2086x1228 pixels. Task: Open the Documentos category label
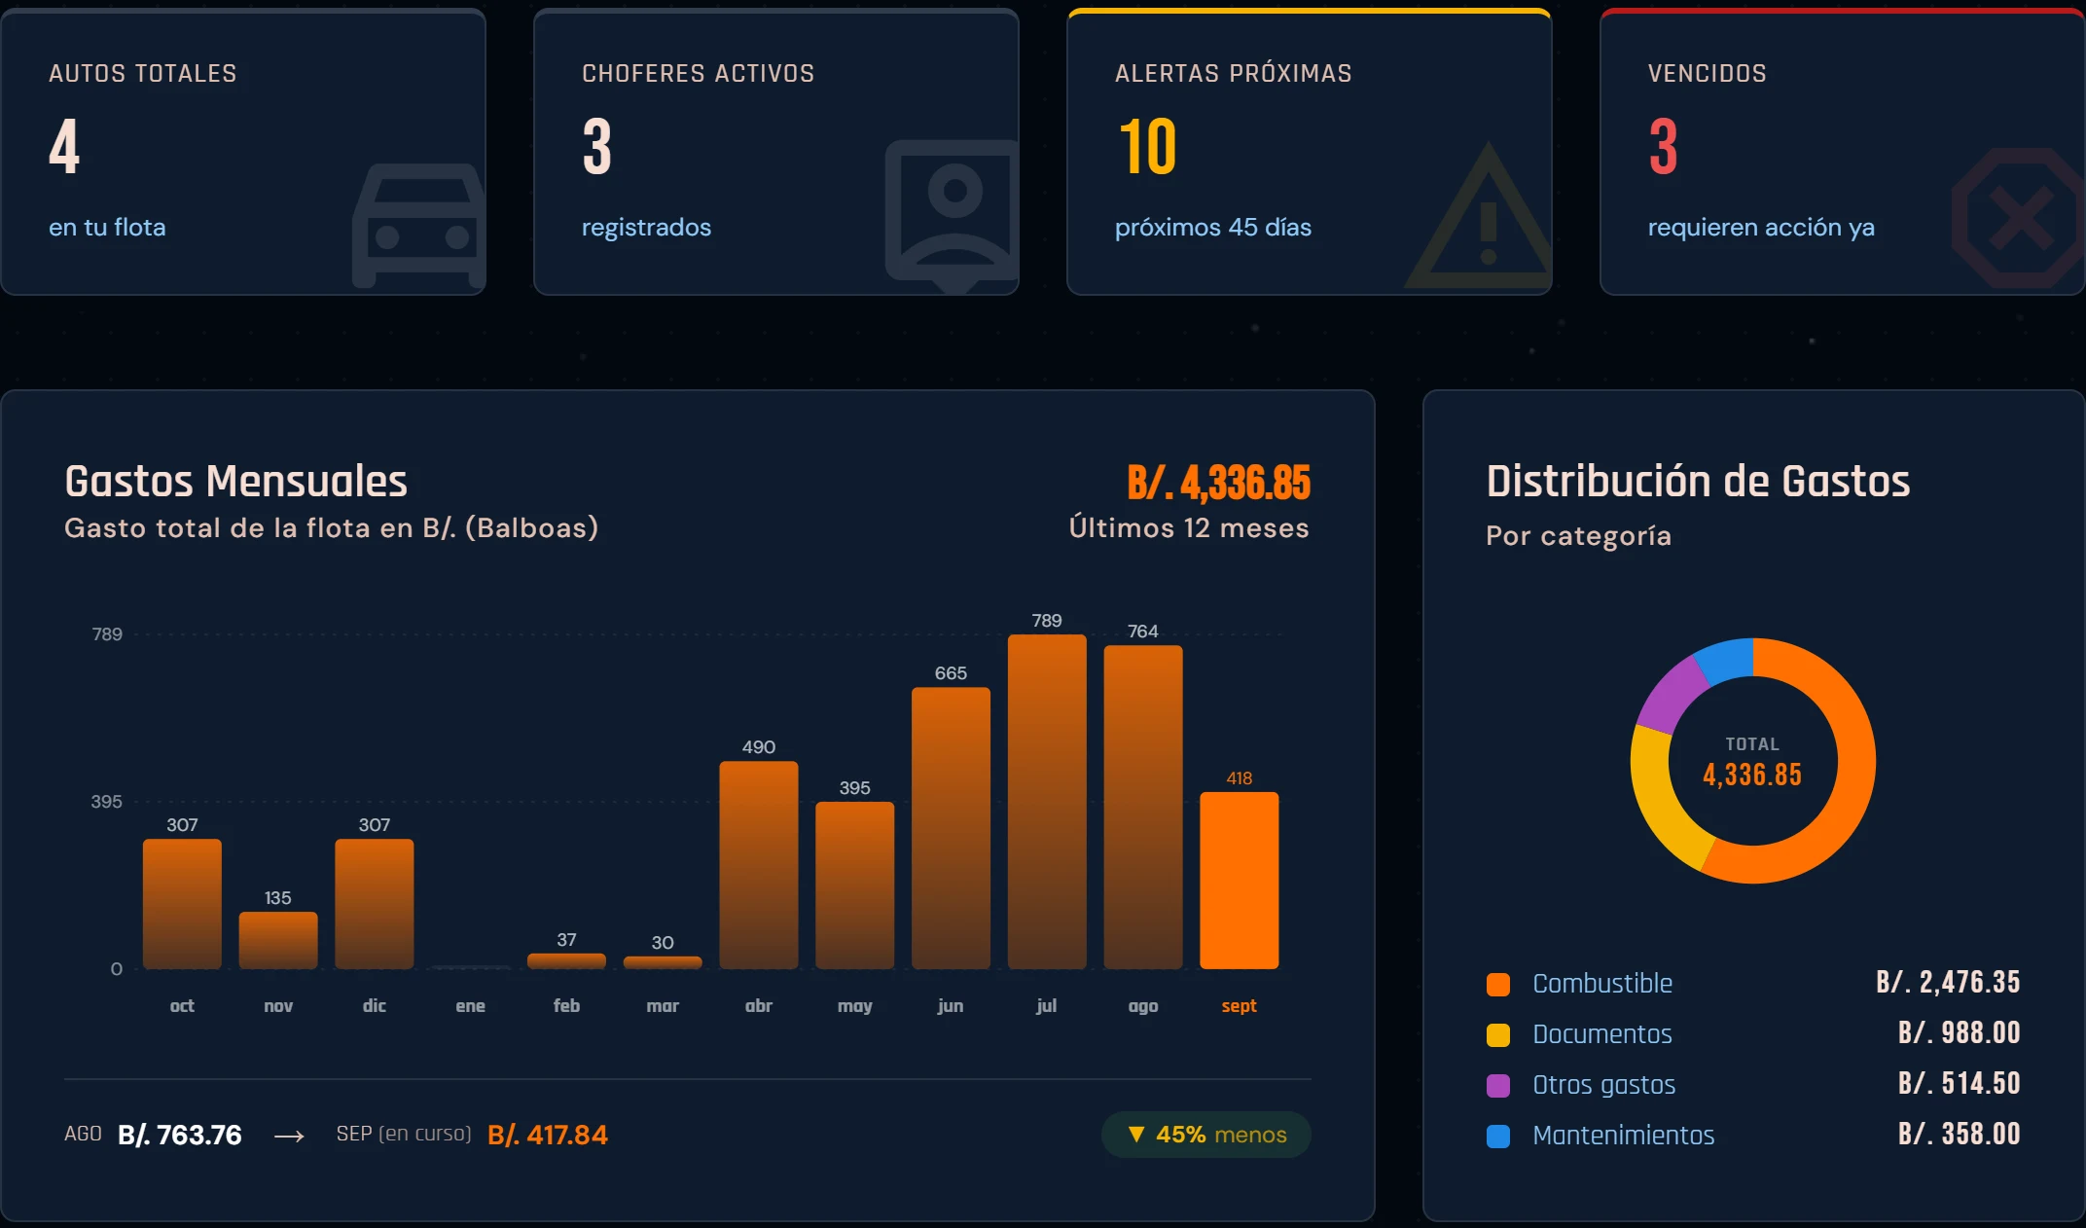point(1601,1034)
